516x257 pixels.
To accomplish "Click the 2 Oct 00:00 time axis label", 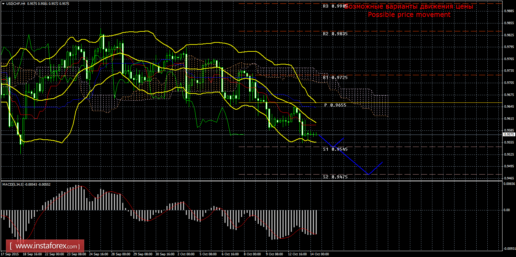I will pos(185,254).
